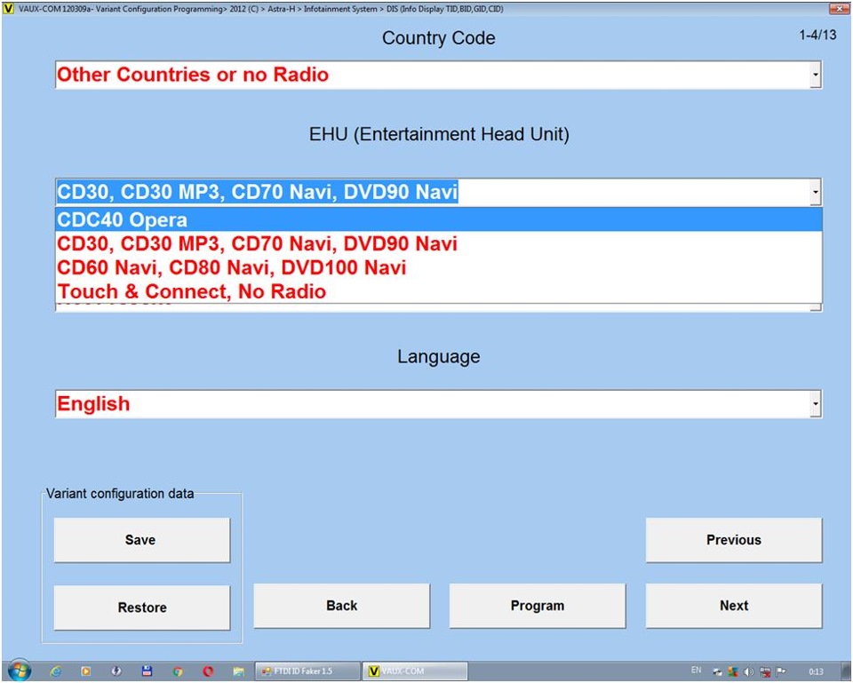Click the VAUX-COM title bar icon
Screen dimensions: 853x683
[x=8, y=9]
